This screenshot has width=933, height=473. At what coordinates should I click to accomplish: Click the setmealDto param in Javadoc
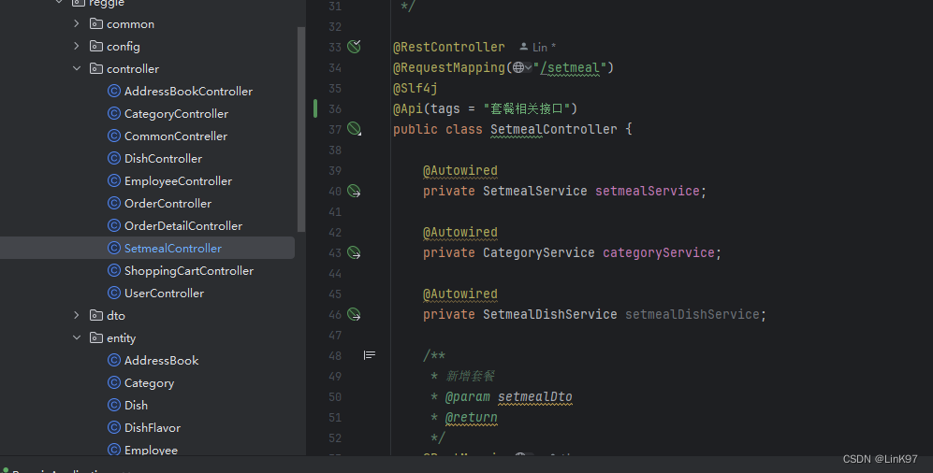coord(535,396)
